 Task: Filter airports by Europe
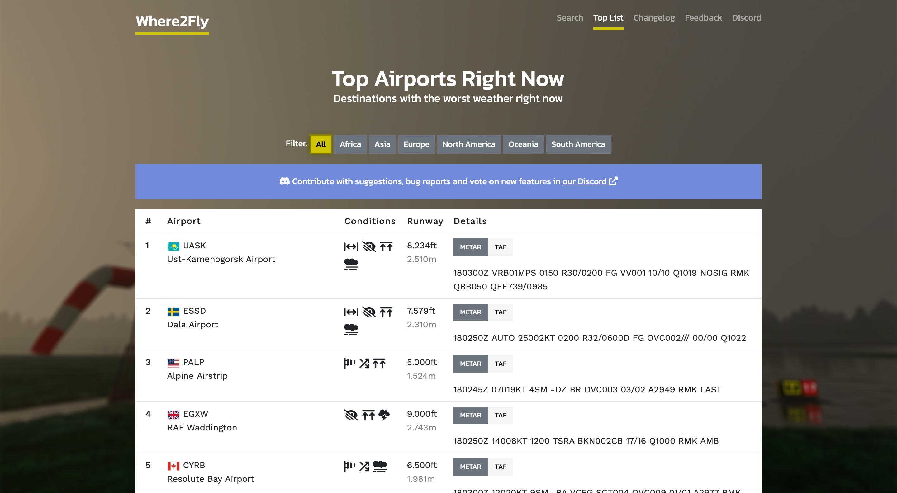(x=416, y=144)
